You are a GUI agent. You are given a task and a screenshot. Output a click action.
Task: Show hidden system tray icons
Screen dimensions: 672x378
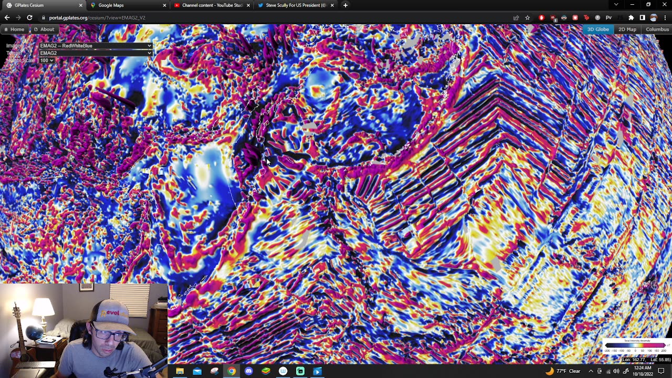point(591,371)
